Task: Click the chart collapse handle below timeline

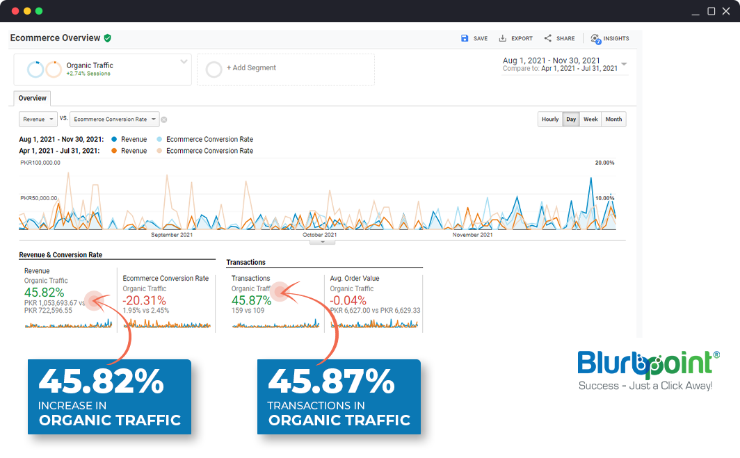Action: coord(322,241)
